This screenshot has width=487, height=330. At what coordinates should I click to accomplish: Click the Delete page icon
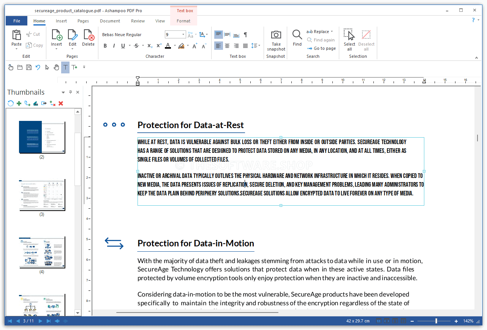pyautogui.click(x=89, y=35)
